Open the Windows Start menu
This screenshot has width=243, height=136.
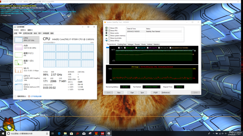tap(3, 133)
